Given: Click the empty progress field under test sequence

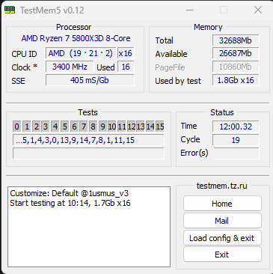Looking at the screenshot, I should [x=88, y=153].
